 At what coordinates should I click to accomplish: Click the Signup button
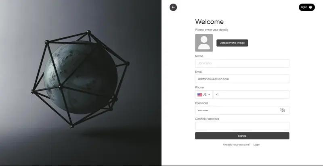[242, 135]
